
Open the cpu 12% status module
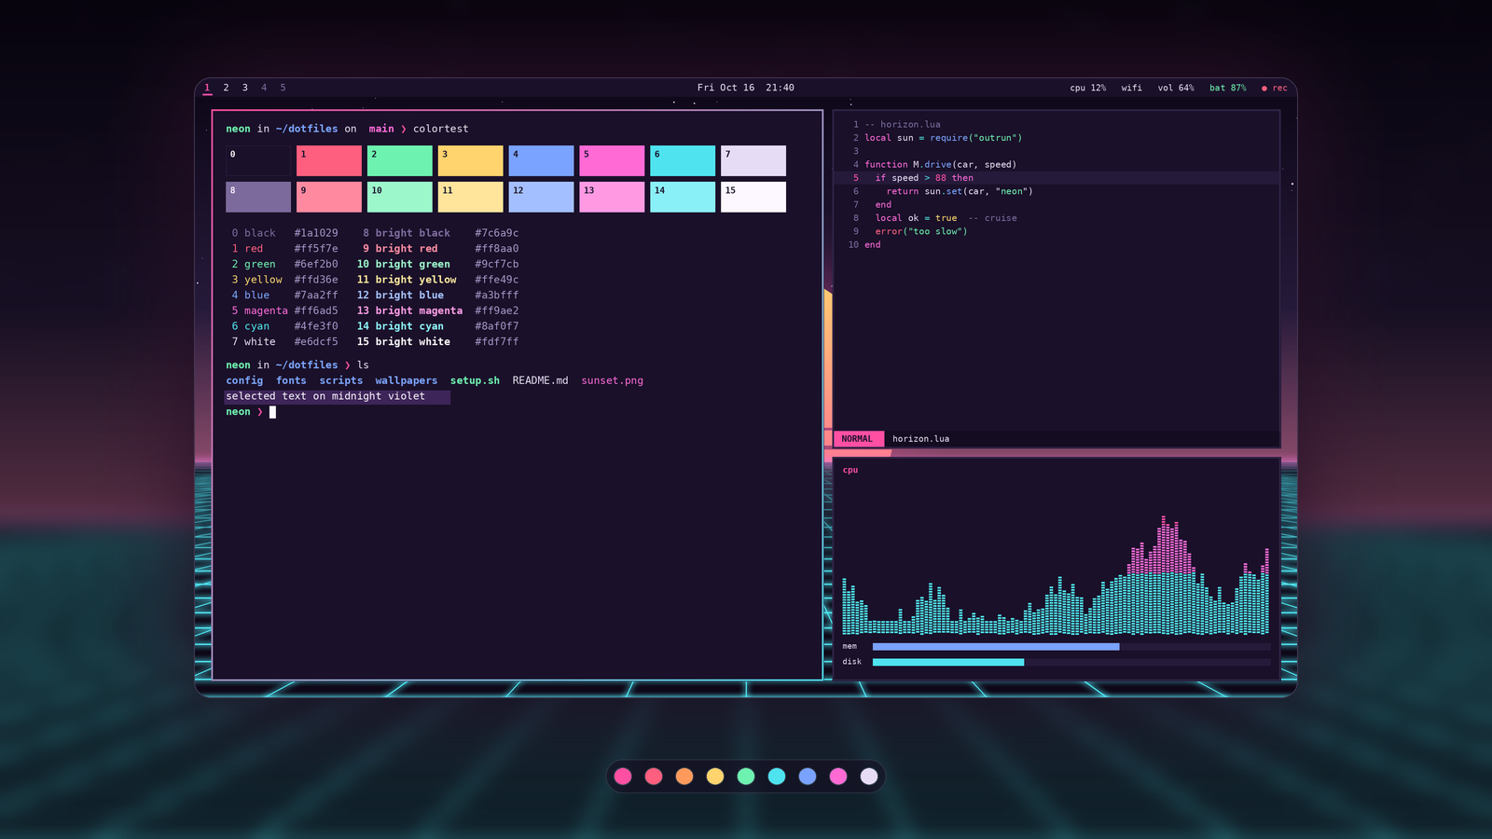click(1087, 88)
